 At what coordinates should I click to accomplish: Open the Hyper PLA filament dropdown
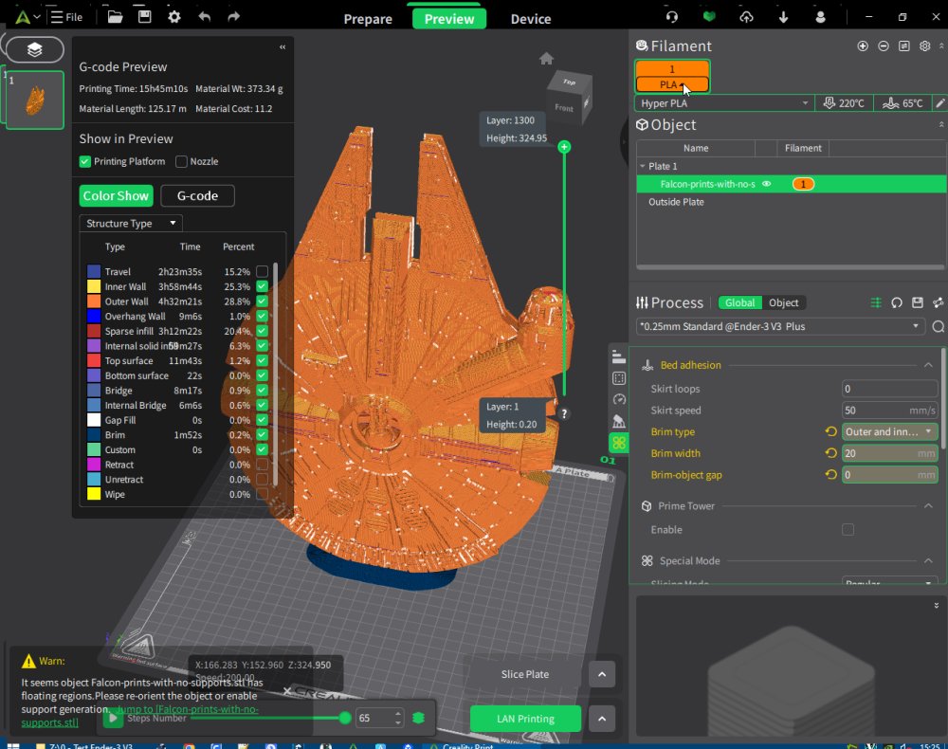pyautogui.click(x=724, y=103)
